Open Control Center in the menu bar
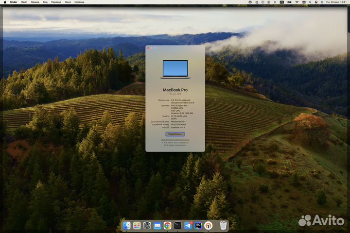 click(x=316, y=2)
